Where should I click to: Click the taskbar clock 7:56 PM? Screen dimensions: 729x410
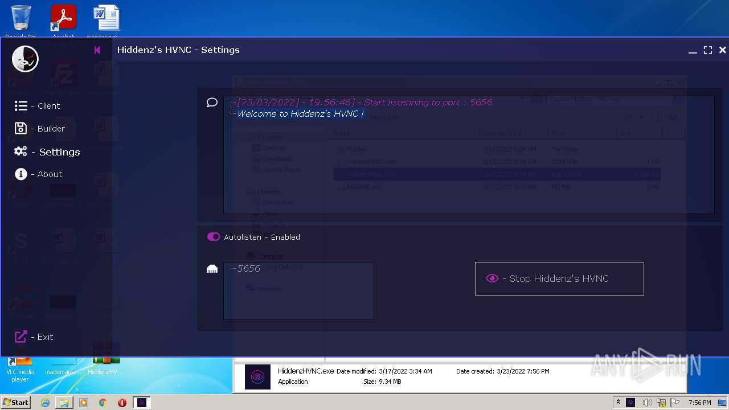click(x=700, y=403)
